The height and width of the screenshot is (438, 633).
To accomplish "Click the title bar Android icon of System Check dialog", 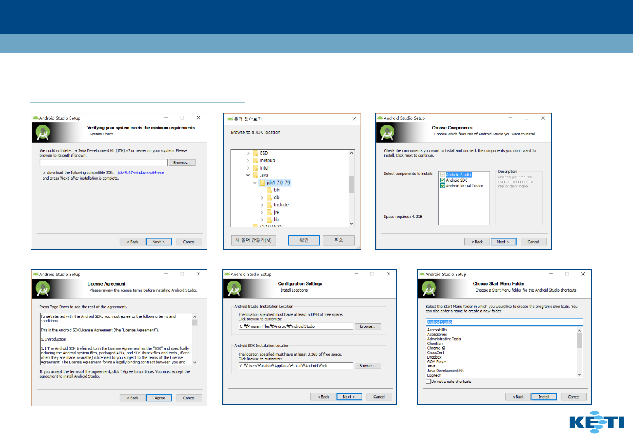I will tap(36, 118).
